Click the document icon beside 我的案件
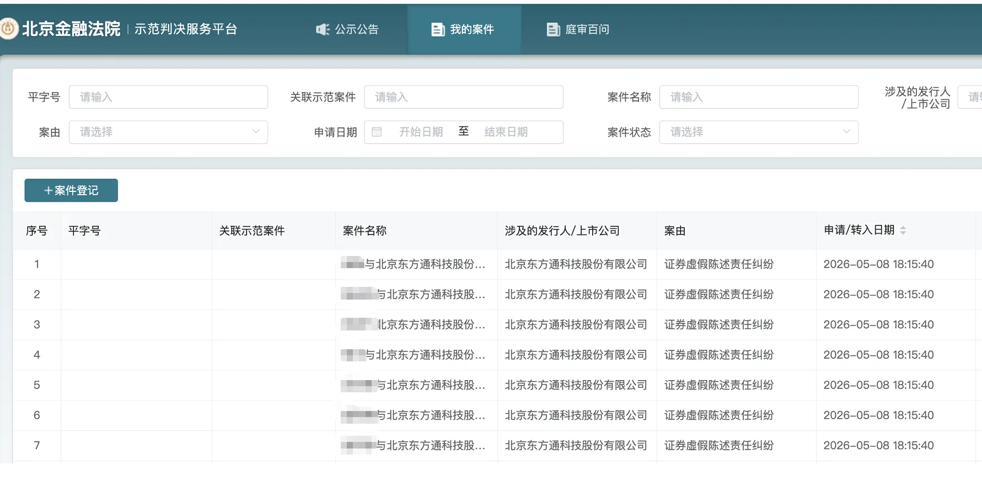 (438, 29)
